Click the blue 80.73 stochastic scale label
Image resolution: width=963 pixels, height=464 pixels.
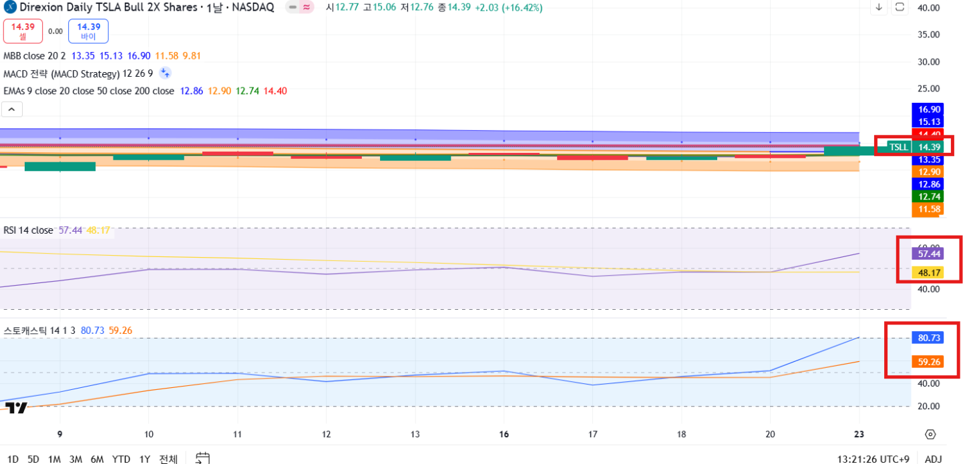click(x=930, y=338)
